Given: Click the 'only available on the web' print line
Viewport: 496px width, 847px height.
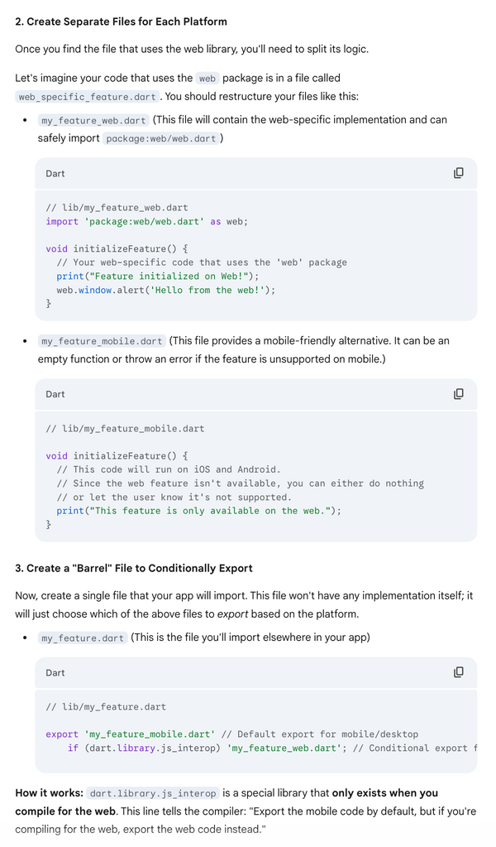Looking at the screenshot, I should point(198,511).
